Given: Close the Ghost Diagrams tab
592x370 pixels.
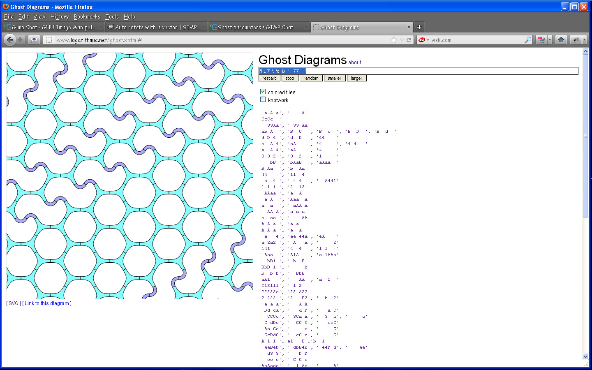Looking at the screenshot, I should coord(409,27).
